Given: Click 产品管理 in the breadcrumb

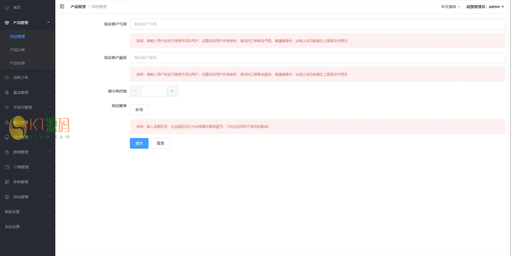Looking at the screenshot, I should tap(78, 7).
